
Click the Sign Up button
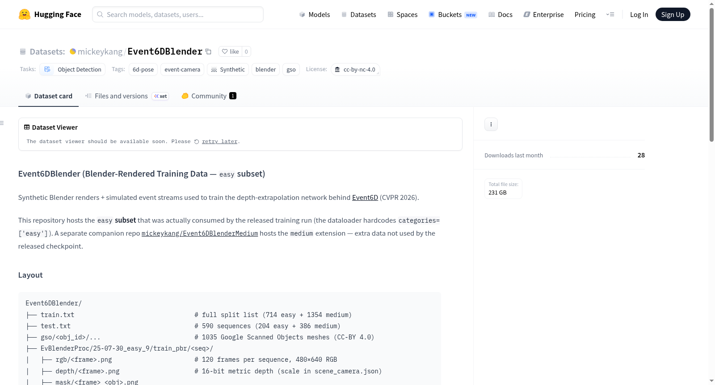[x=673, y=14]
